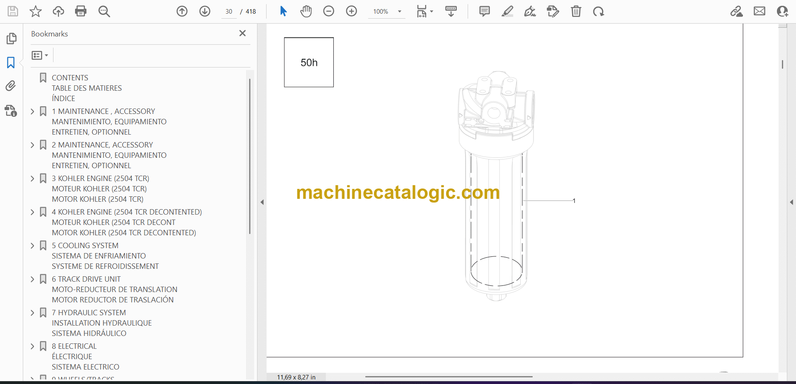Image resolution: width=796 pixels, height=384 pixels.
Task: Expand the 3 KOHLER ENGINE bookmark
Action: click(x=32, y=179)
